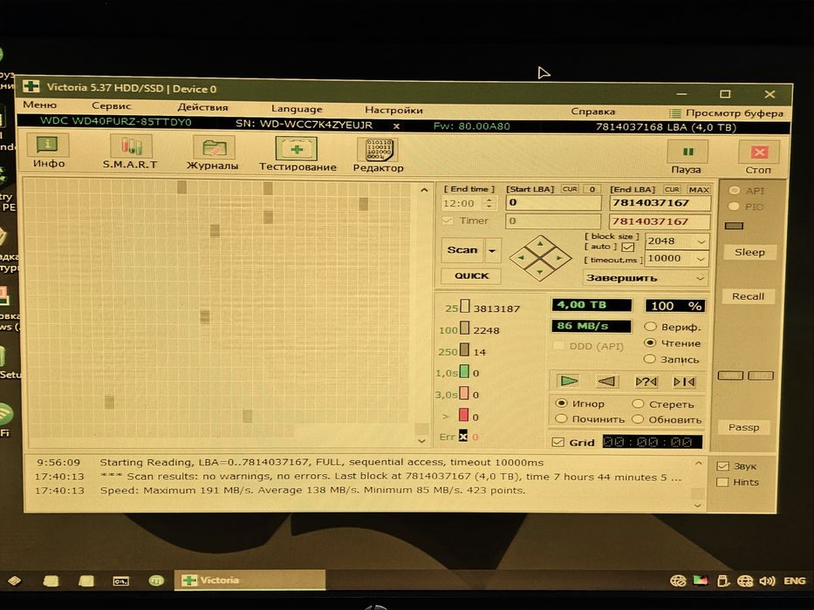Click the Recall button
The image size is (814, 610).
coord(748,296)
